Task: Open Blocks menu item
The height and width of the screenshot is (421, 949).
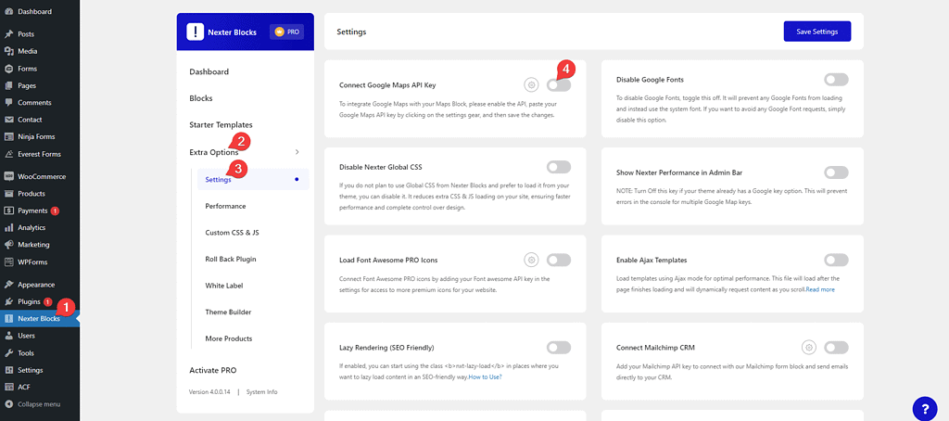Action: 201,98
